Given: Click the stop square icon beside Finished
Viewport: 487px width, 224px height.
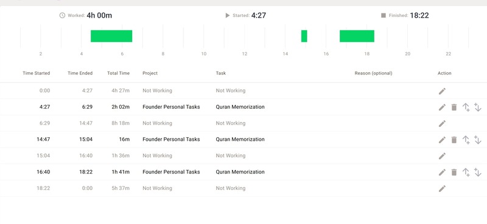Looking at the screenshot, I should (384, 15).
